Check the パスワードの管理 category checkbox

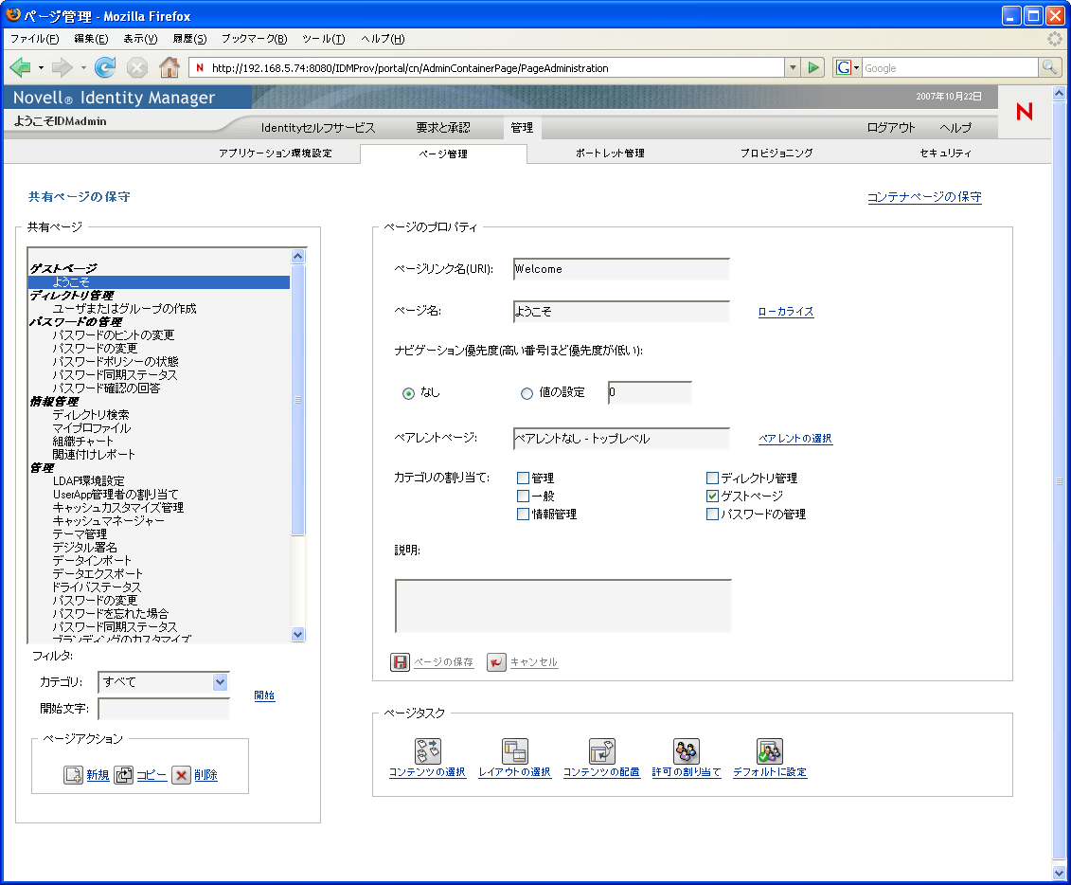tap(712, 514)
